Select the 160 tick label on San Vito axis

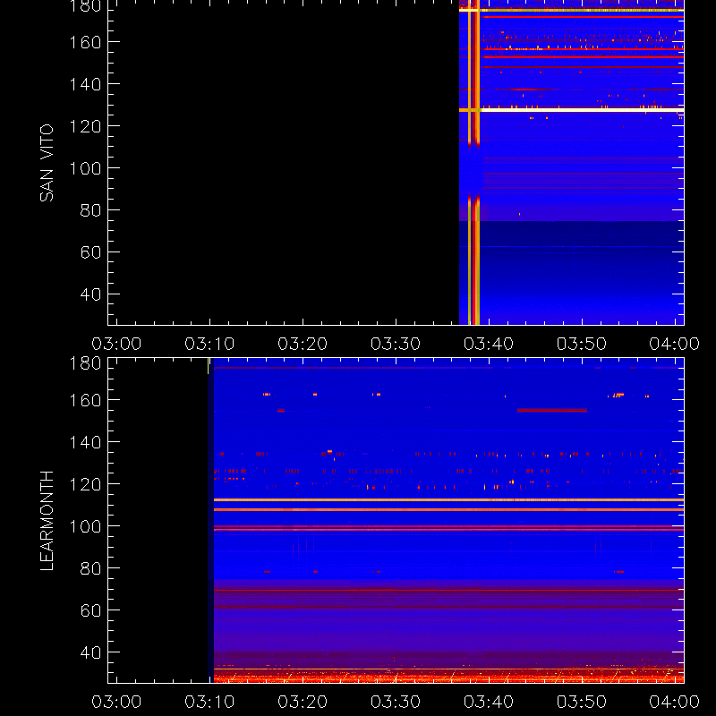[85, 42]
